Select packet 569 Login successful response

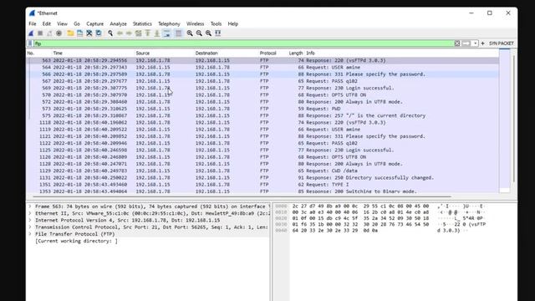pyautogui.click(x=262, y=88)
